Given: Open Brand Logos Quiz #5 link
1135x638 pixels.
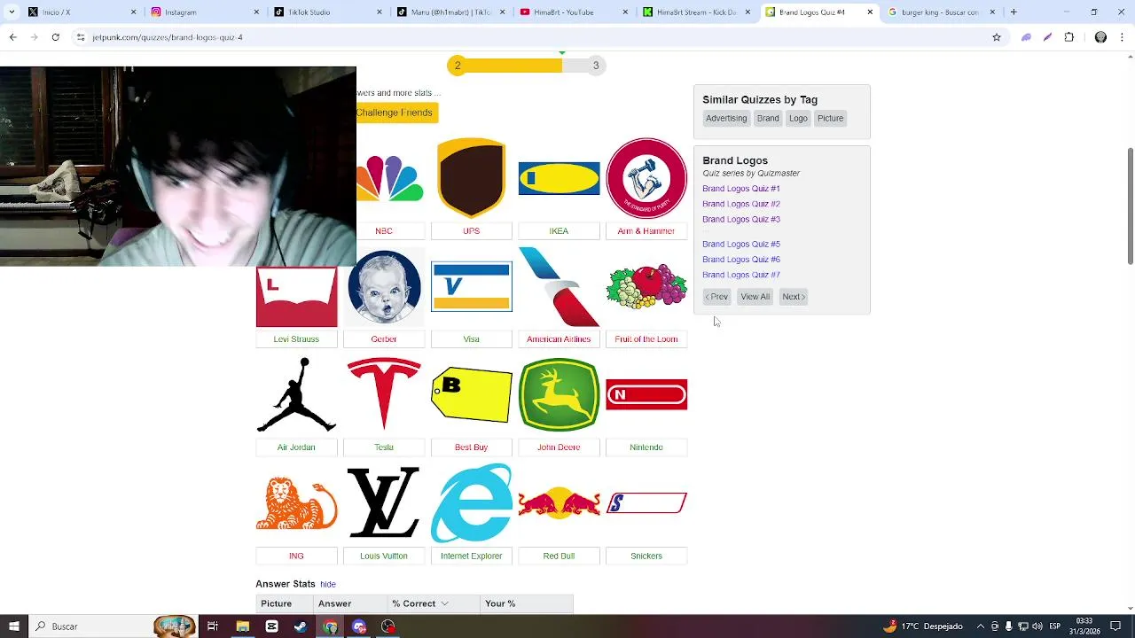Looking at the screenshot, I should point(741,244).
